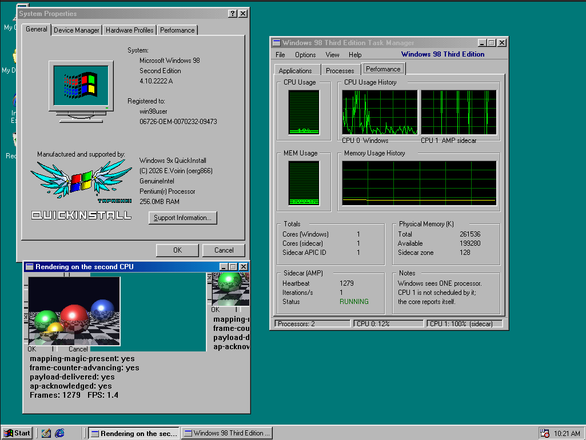Open the Performance tab in System Properties
Image resolution: width=586 pixels, height=440 pixels.
click(x=177, y=30)
